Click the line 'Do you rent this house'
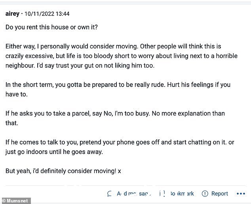 pos(51,27)
